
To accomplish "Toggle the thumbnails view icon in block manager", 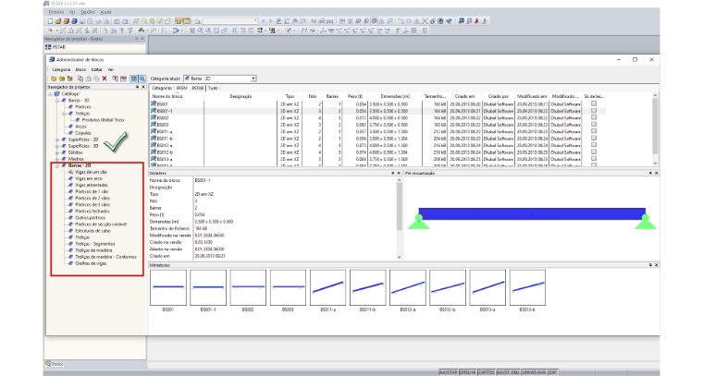I will point(133,79).
